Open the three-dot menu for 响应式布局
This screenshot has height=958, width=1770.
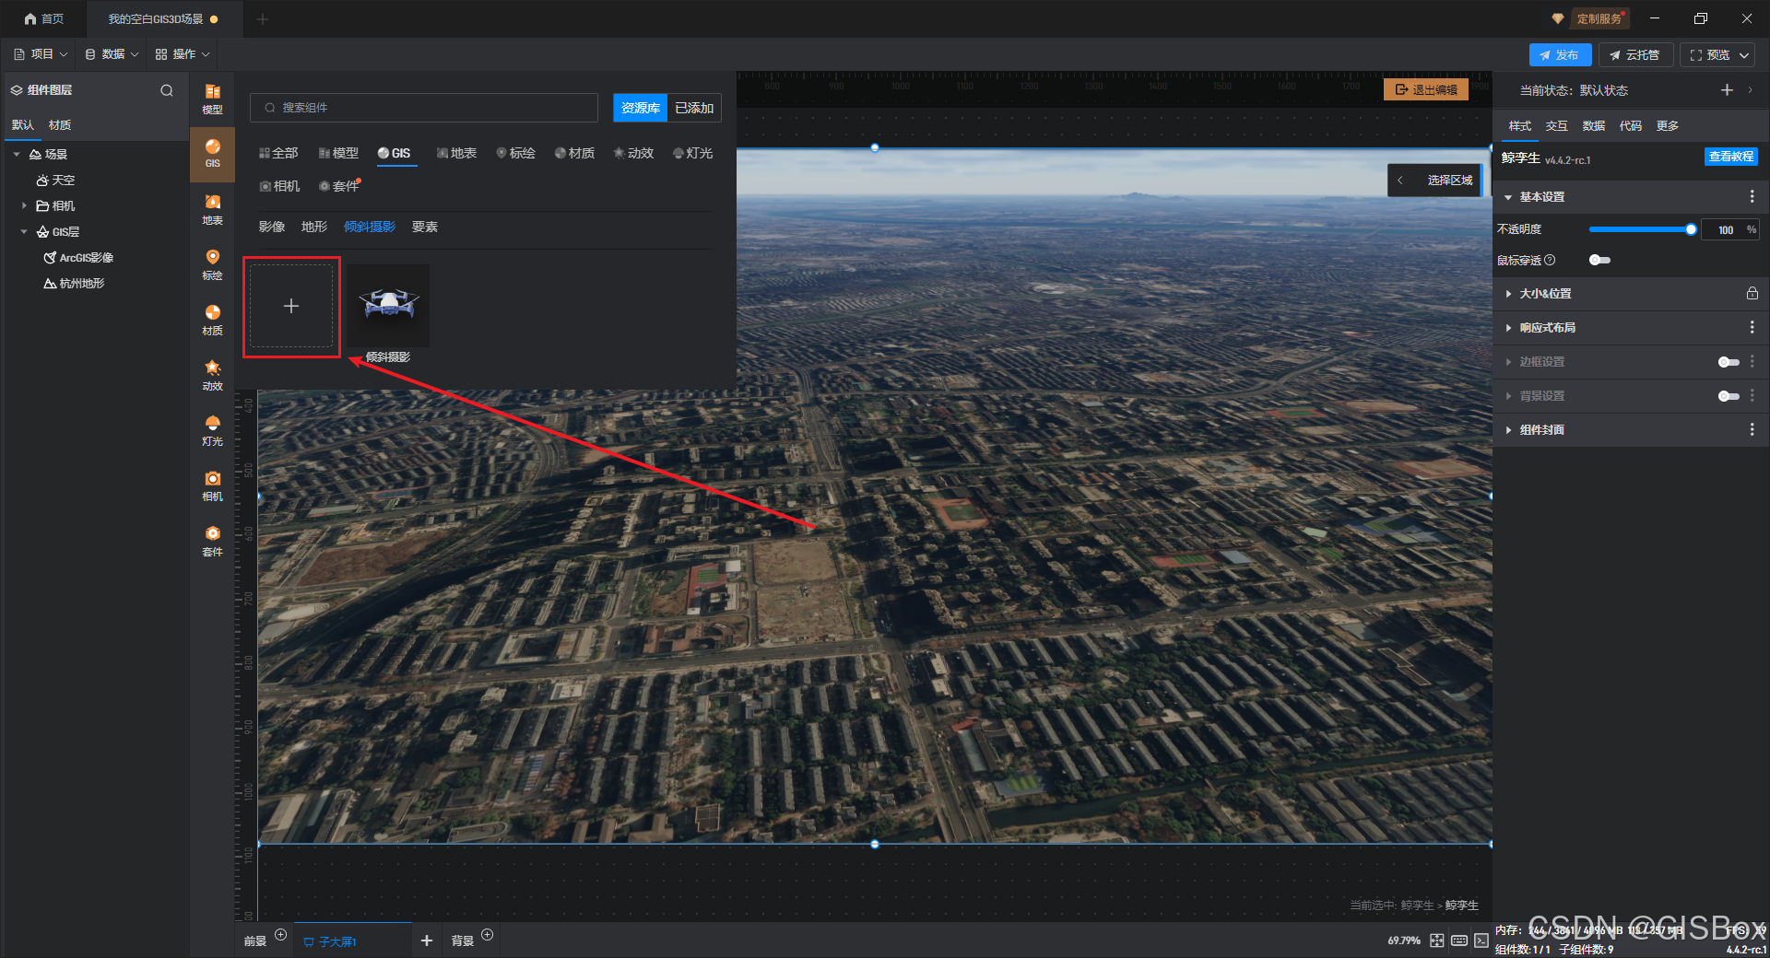click(x=1752, y=327)
